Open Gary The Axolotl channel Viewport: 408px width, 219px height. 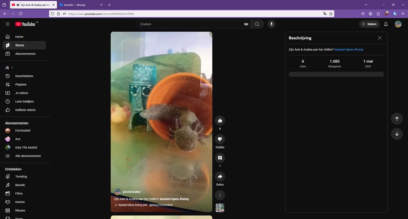pyautogui.click(x=24, y=147)
